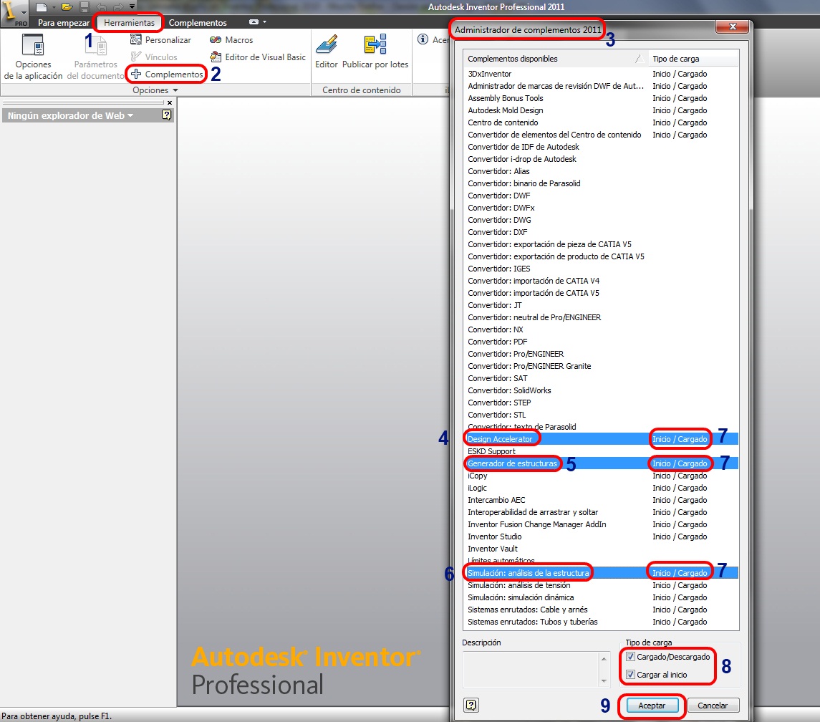Select the iLogic add-in row
This screenshot has height=722, width=820.
(x=601, y=488)
